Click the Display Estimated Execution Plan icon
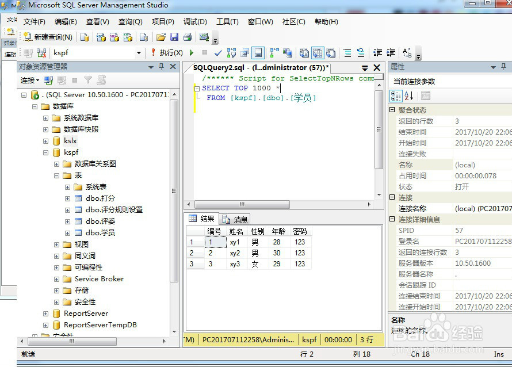This screenshot has height=367, width=512. click(x=231, y=53)
